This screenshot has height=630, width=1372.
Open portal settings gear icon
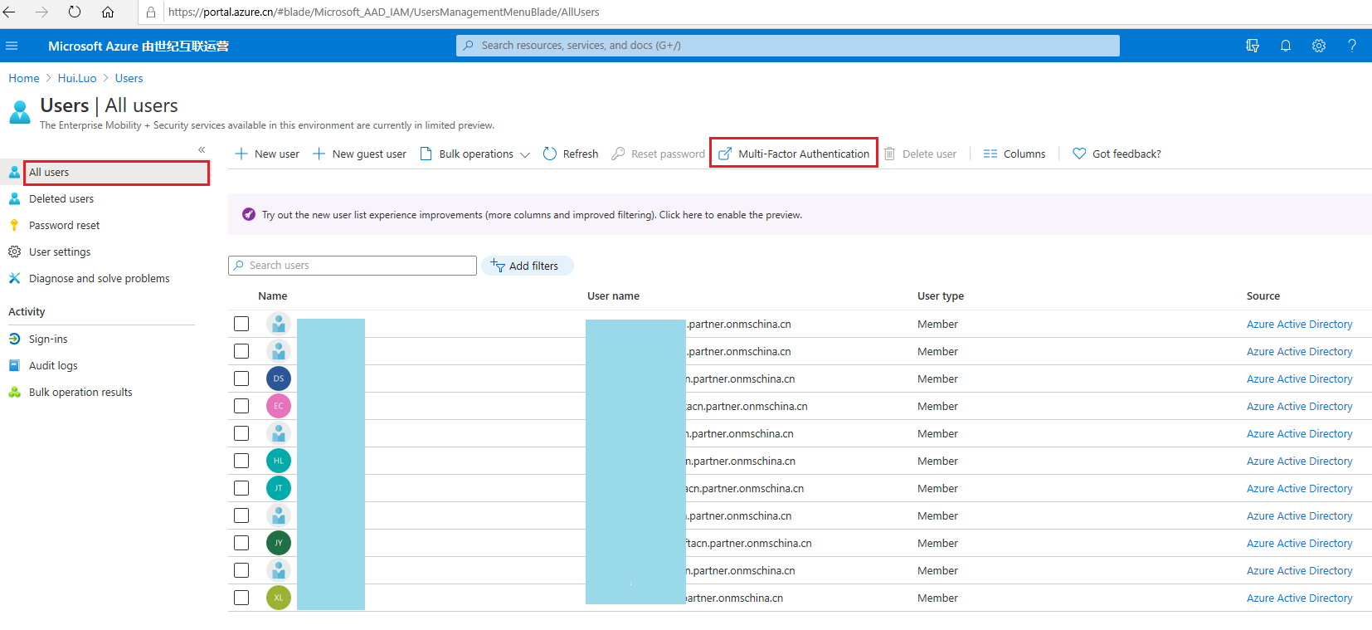[1318, 46]
